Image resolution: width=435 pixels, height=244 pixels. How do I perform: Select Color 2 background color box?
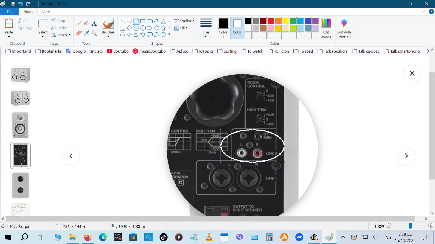(x=237, y=28)
